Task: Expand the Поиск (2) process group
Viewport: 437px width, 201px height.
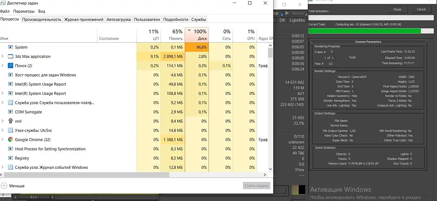Action: pos(3,66)
